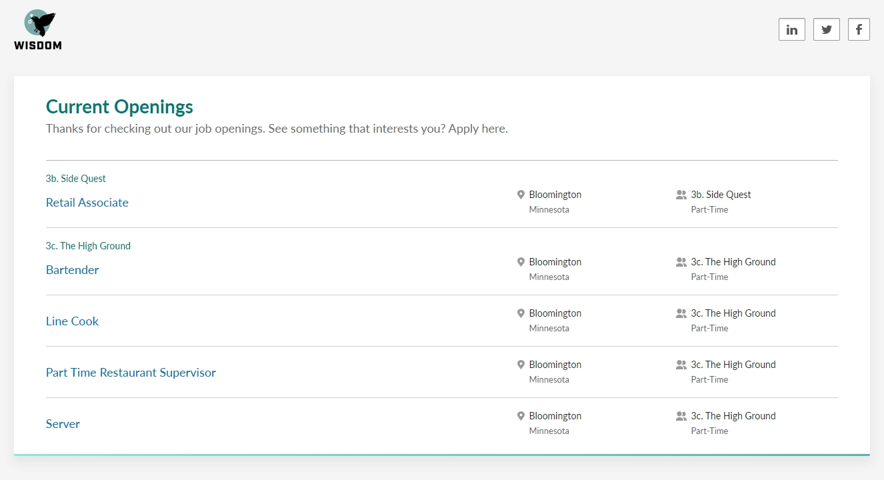Select the Server job opening

pyautogui.click(x=63, y=424)
